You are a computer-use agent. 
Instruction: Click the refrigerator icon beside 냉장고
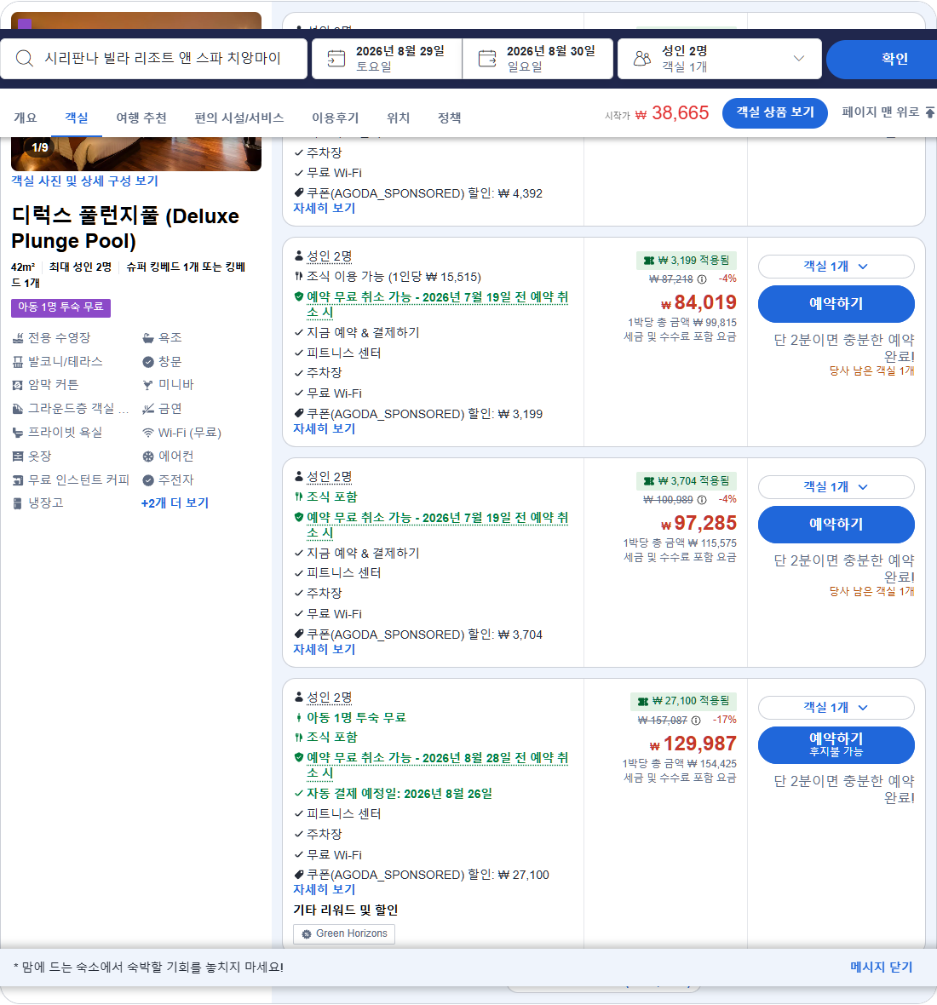pos(18,504)
